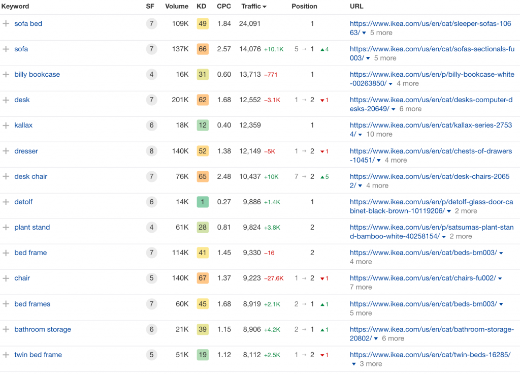
Task: Open the sofa bed keyword link
Action: (x=28, y=23)
